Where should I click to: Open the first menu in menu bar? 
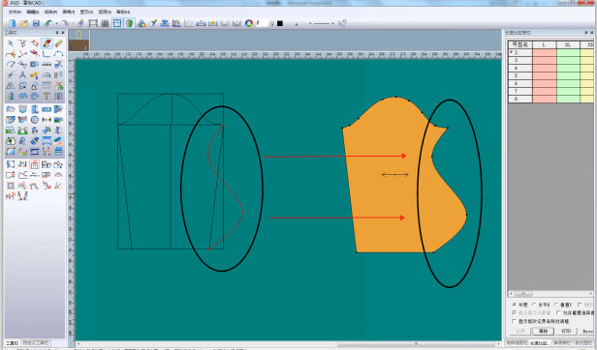click(x=15, y=13)
